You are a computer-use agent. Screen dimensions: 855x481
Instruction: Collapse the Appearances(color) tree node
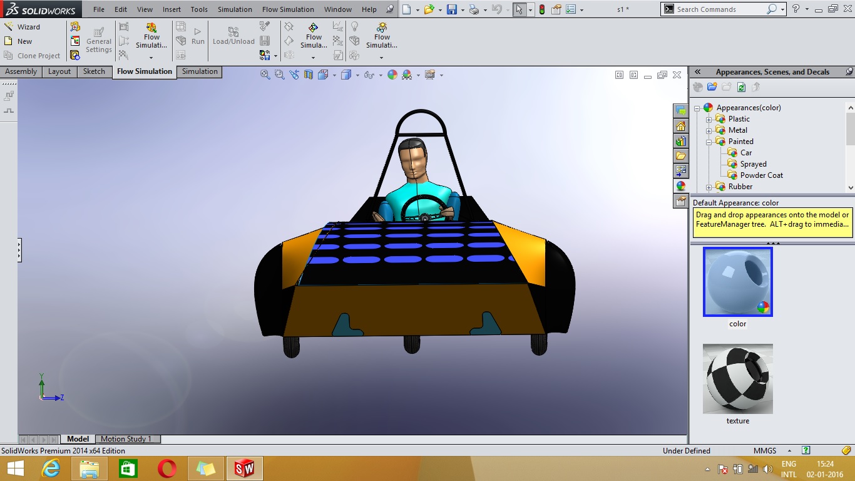coord(697,108)
